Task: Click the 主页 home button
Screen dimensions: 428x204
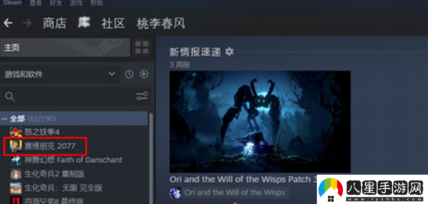Action: [x=65, y=48]
